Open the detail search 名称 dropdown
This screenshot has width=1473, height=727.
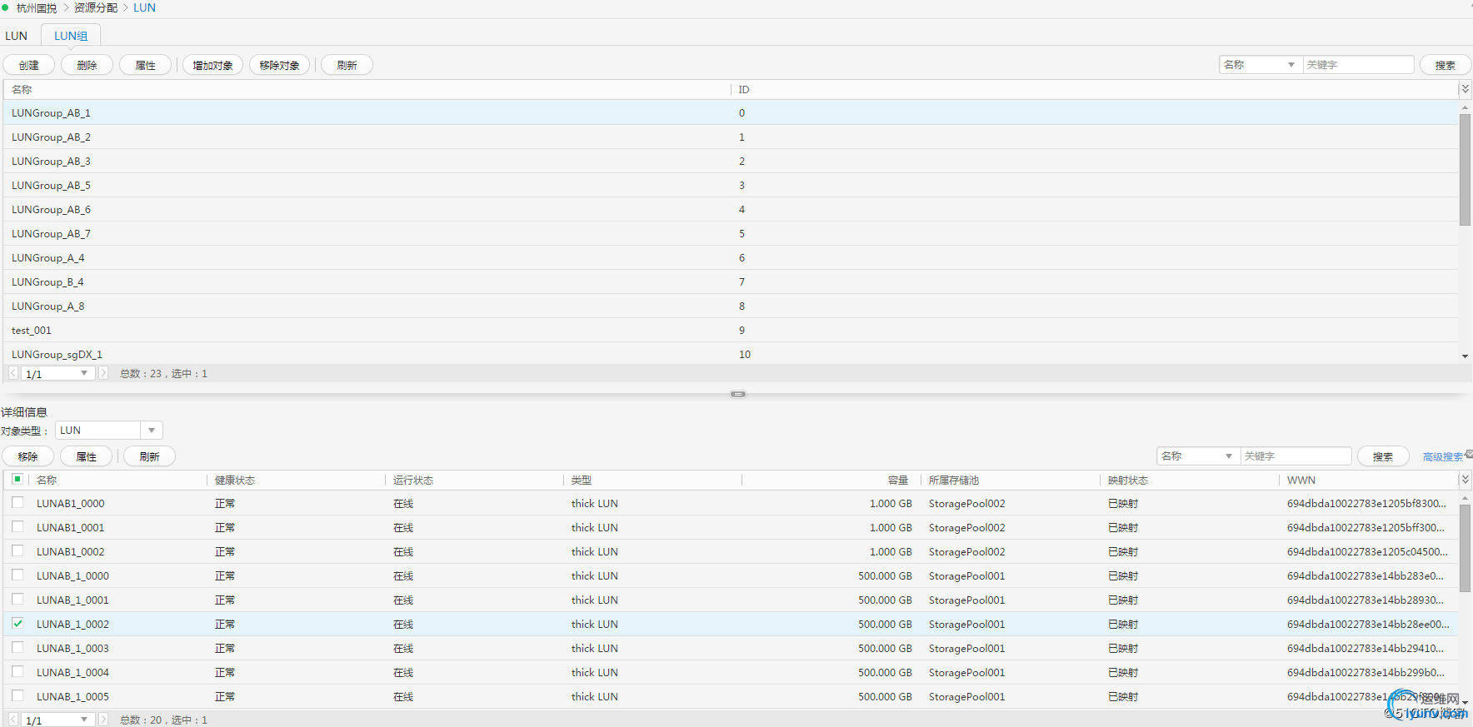pos(1198,456)
